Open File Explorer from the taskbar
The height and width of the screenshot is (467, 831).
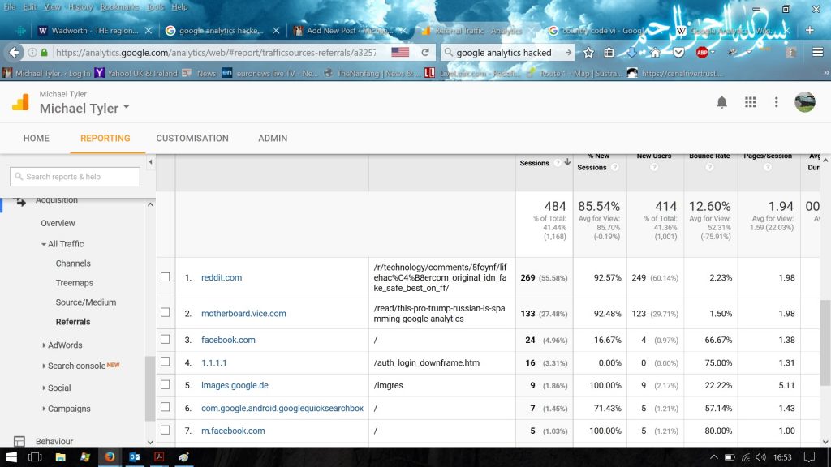click(60, 457)
